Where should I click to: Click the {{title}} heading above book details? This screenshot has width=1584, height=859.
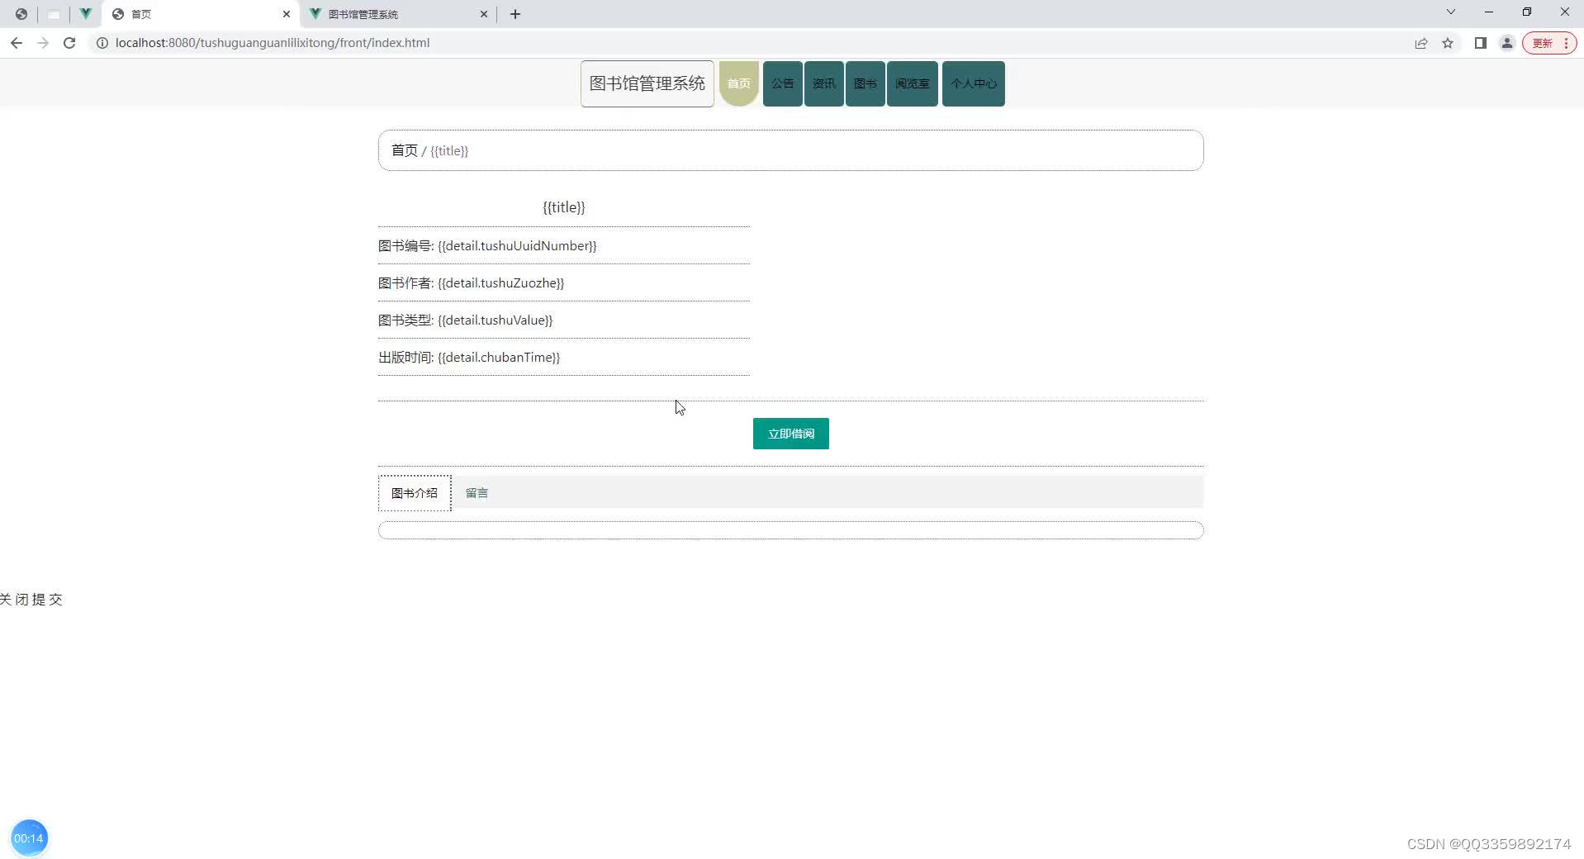click(564, 207)
